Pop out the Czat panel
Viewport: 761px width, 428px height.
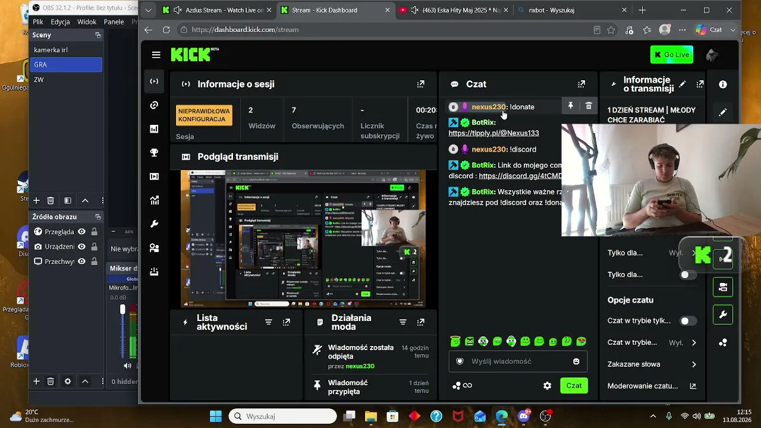(581, 84)
